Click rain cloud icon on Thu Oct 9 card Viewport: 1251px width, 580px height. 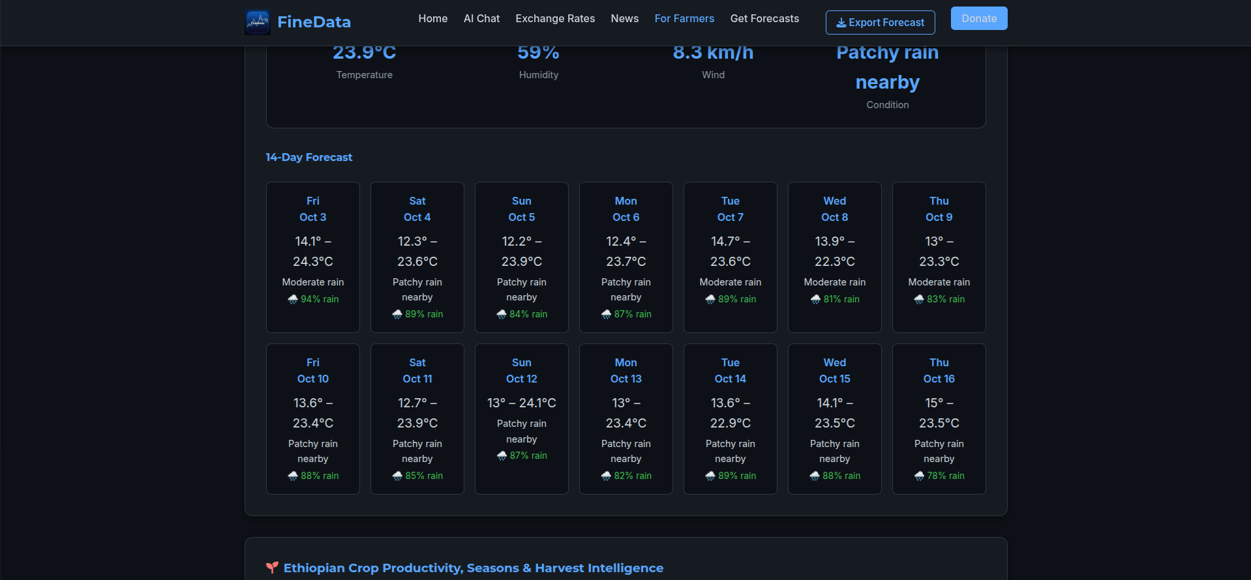919,299
